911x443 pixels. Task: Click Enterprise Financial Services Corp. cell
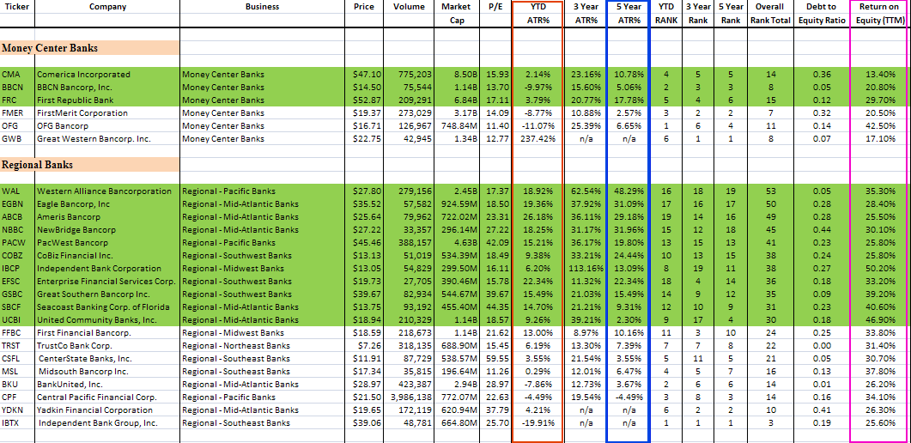point(107,281)
